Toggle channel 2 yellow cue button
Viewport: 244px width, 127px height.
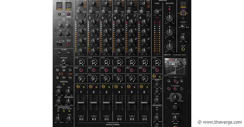tap(91, 86)
